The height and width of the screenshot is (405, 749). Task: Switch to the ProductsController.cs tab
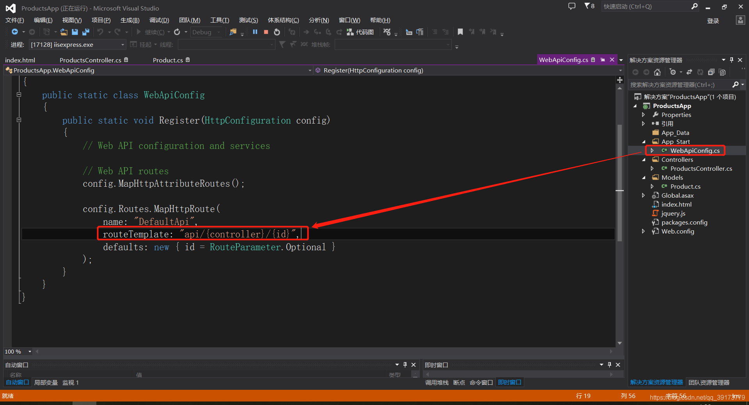90,60
